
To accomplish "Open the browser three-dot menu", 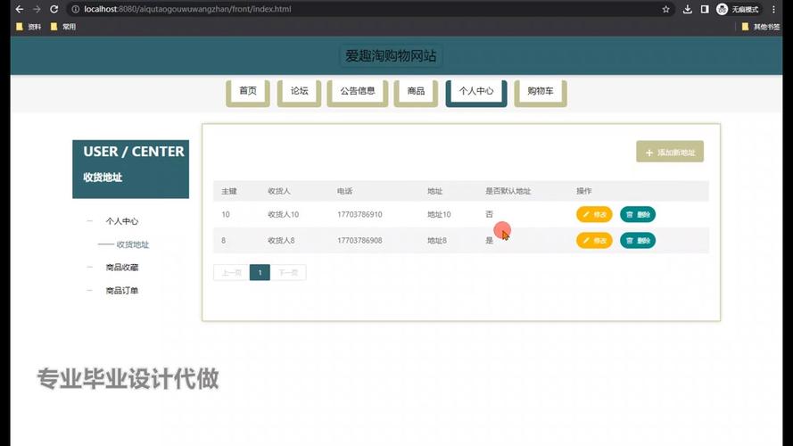I will 779,9.
